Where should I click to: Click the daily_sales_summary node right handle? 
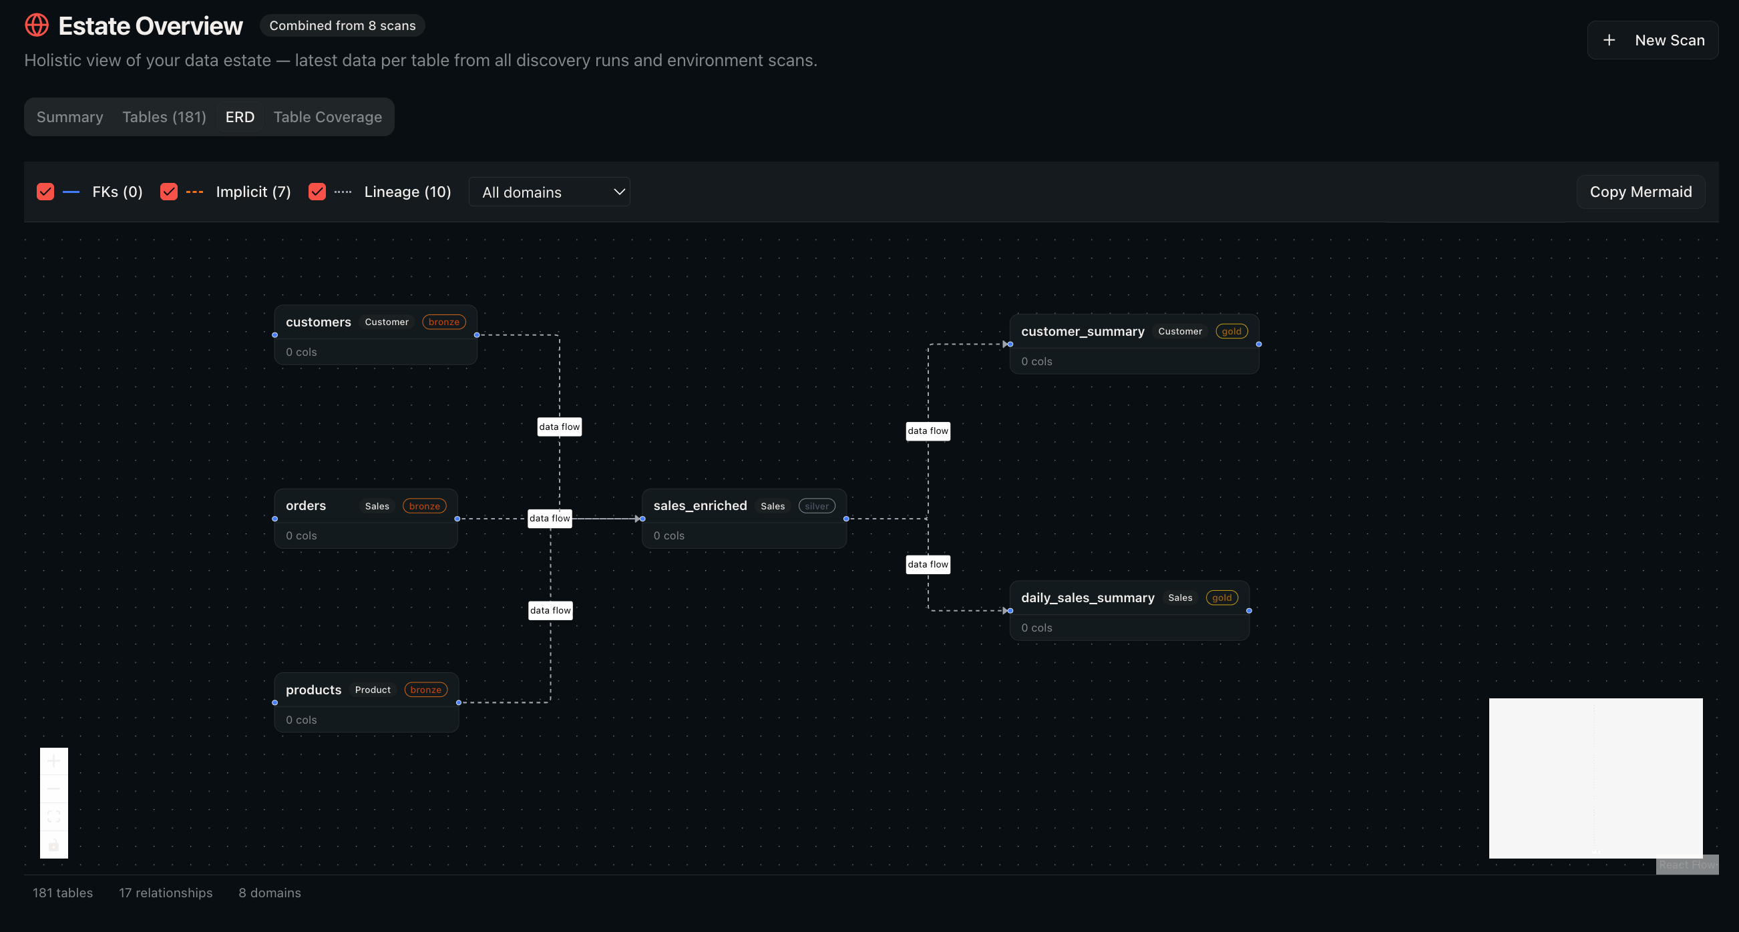tap(1249, 611)
